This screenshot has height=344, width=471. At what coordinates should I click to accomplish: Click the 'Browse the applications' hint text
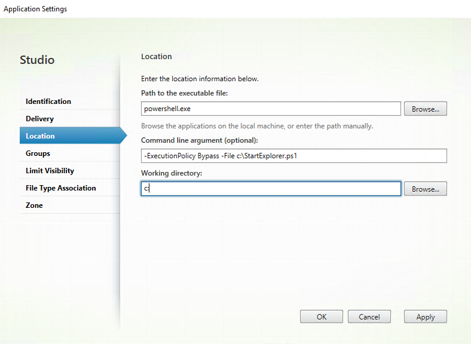tap(257, 126)
